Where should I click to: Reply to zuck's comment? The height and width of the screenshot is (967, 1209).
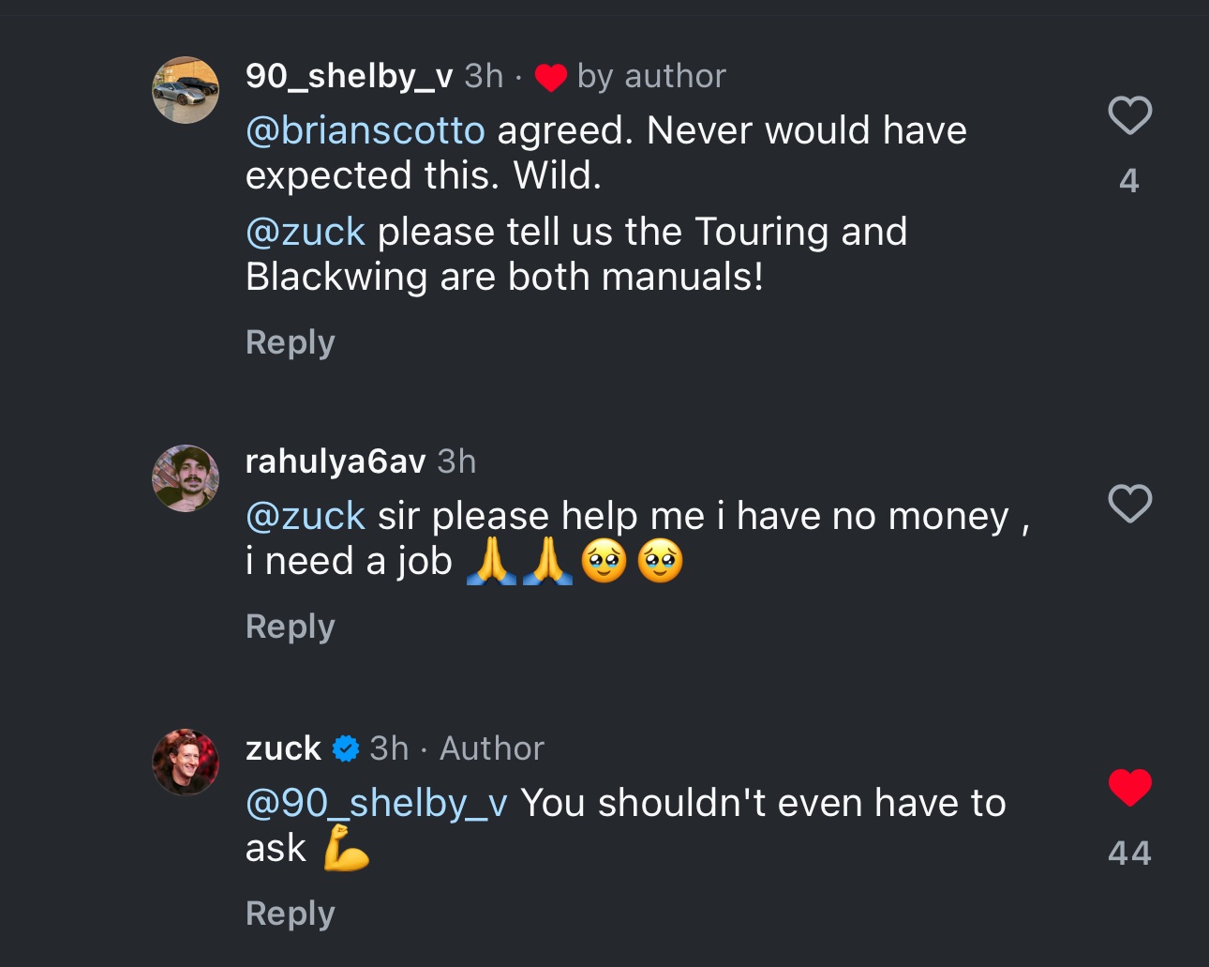coord(290,914)
